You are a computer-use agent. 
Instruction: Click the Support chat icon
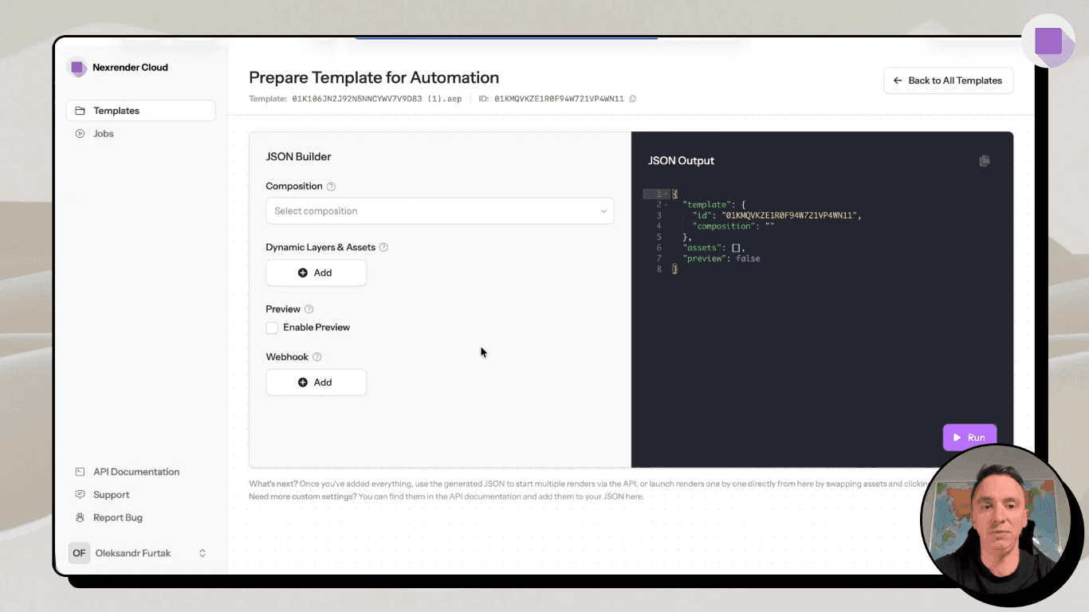click(x=80, y=495)
